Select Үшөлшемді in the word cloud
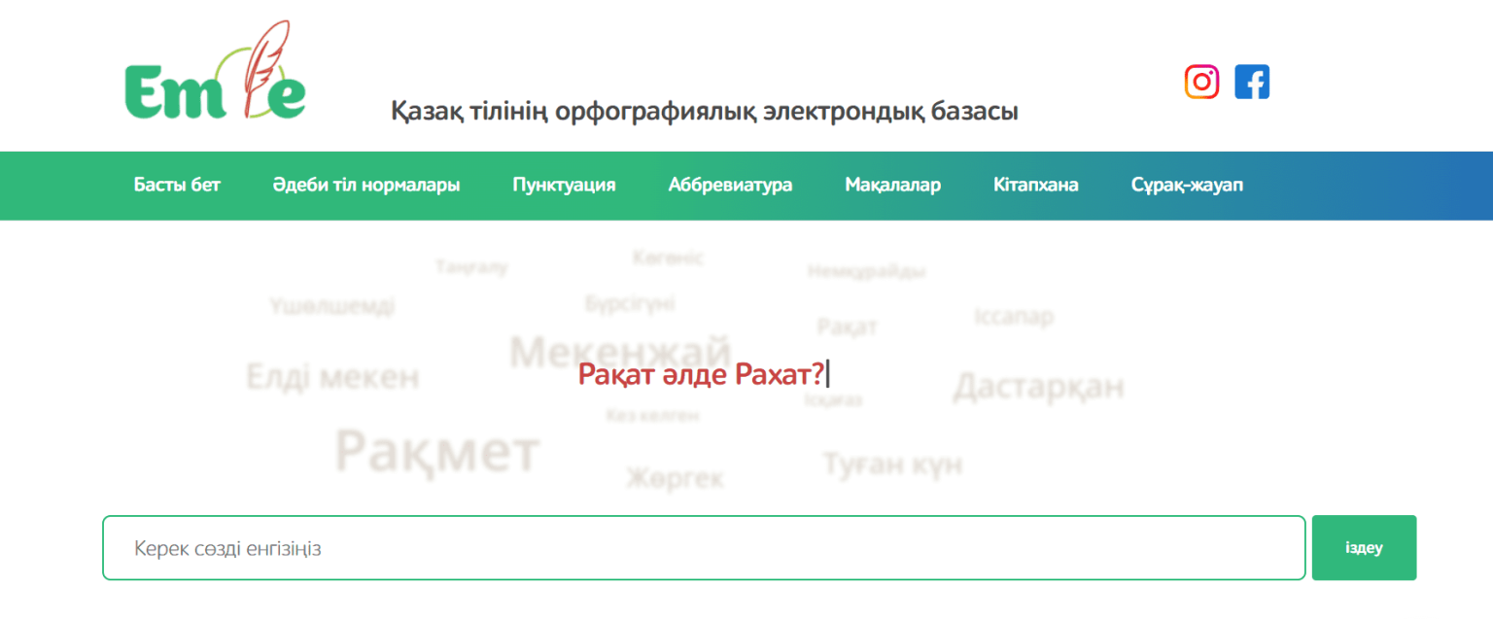 coord(332,306)
